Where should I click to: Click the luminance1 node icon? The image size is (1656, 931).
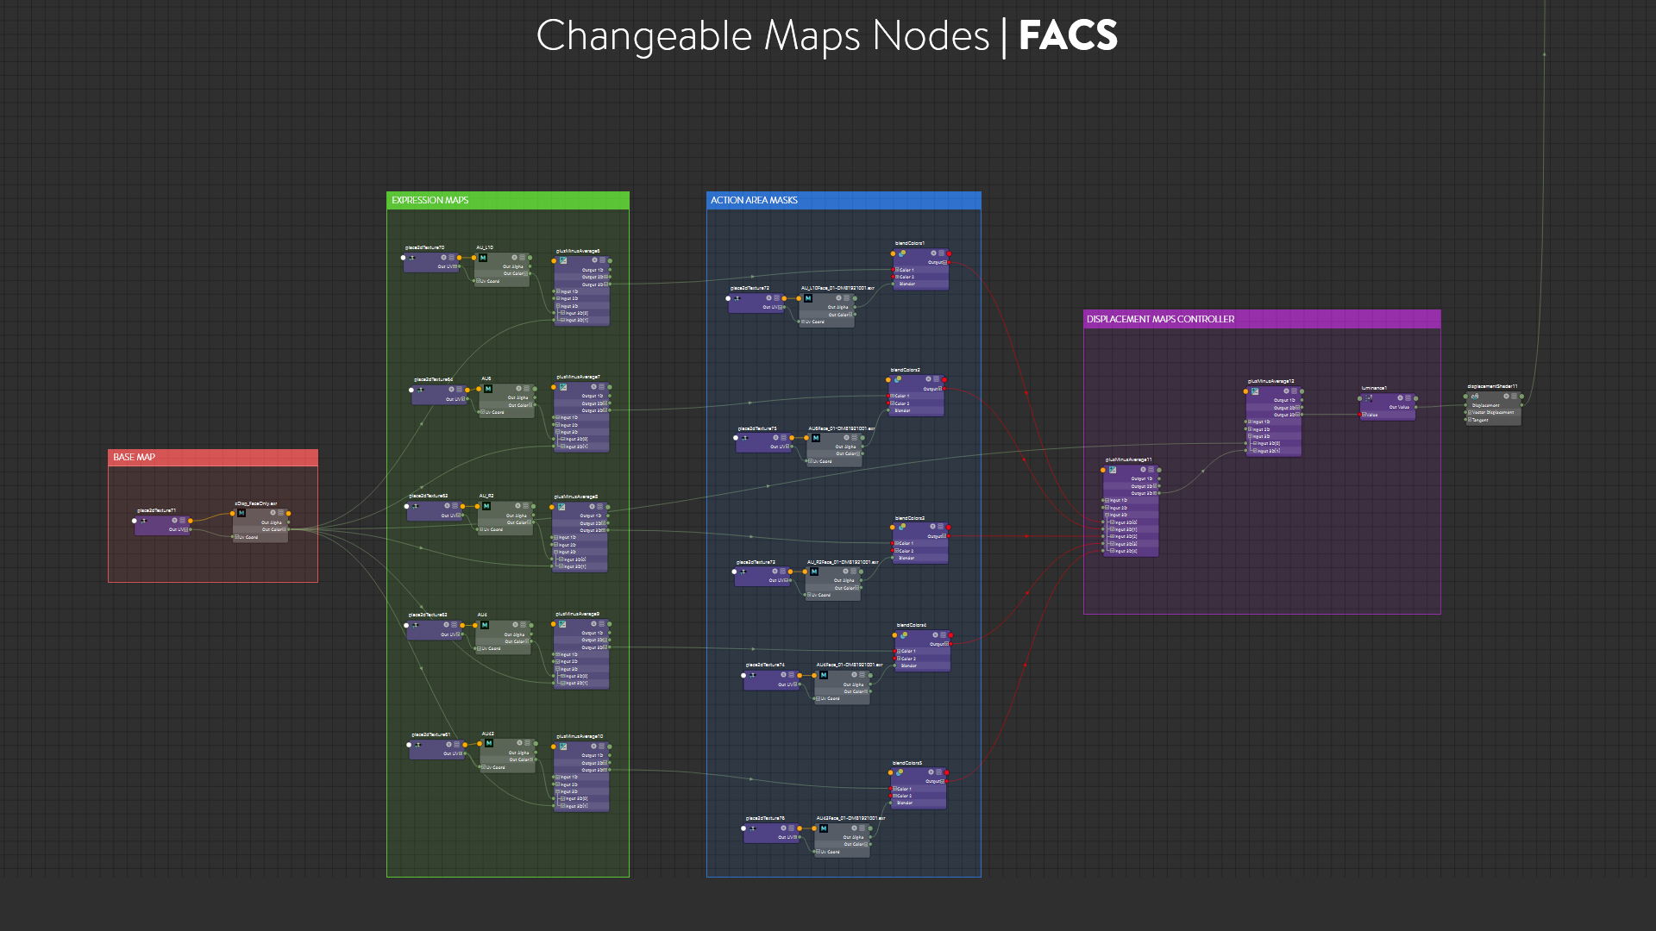coord(1369,398)
